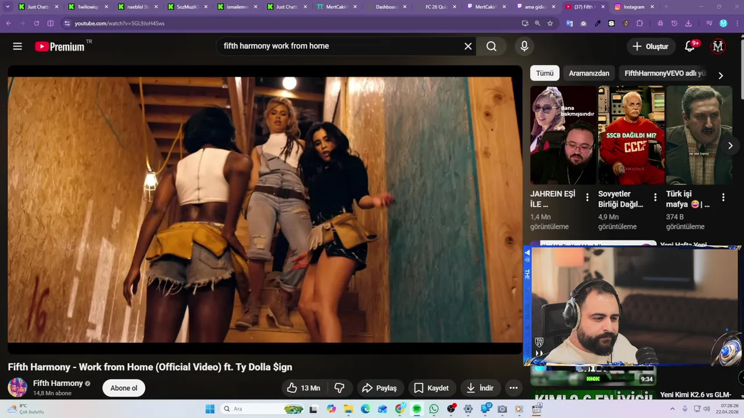Viewport: 744px width, 418px height.
Task: Go back to the previous page
Action: tap(8, 23)
